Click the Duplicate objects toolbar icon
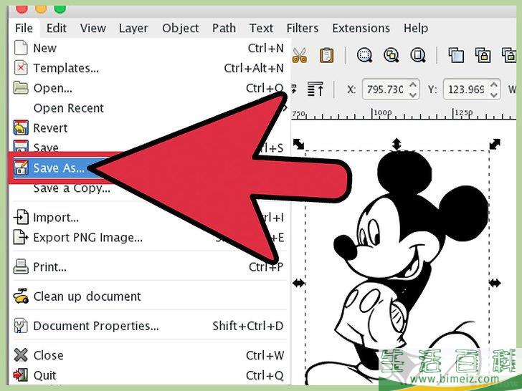 (x=456, y=55)
